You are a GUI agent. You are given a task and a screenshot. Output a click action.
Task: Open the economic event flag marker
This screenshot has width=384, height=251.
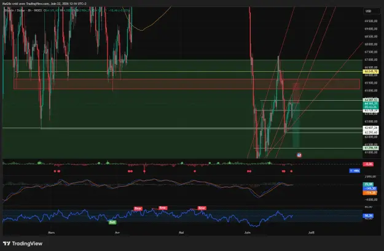coord(299,155)
